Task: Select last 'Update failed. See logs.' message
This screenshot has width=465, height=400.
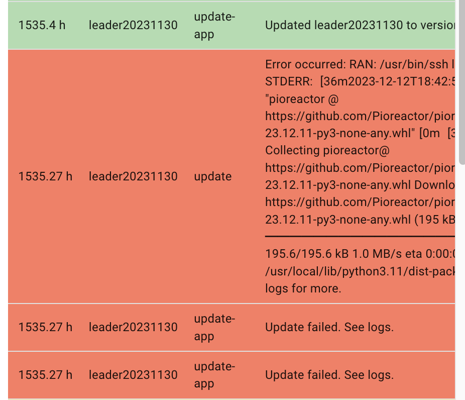Action: (x=329, y=375)
